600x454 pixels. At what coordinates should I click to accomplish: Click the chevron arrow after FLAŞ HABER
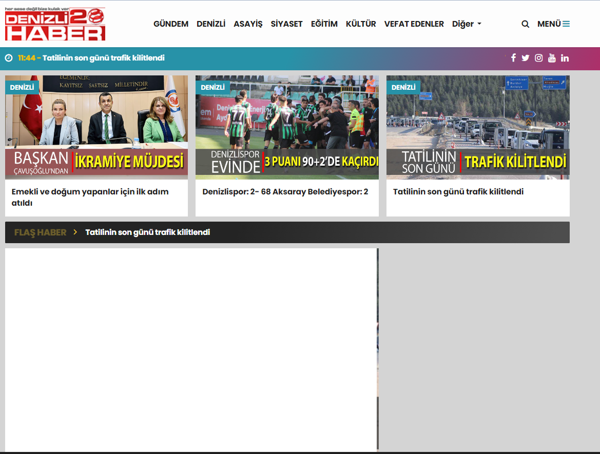point(75,232)
